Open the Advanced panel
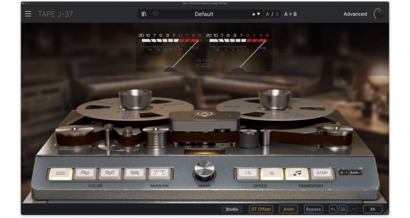410x218 pixels. 355,14
